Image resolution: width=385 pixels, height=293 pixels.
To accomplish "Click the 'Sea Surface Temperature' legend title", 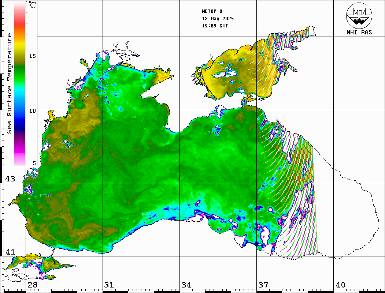I will [x=9, y=83].
